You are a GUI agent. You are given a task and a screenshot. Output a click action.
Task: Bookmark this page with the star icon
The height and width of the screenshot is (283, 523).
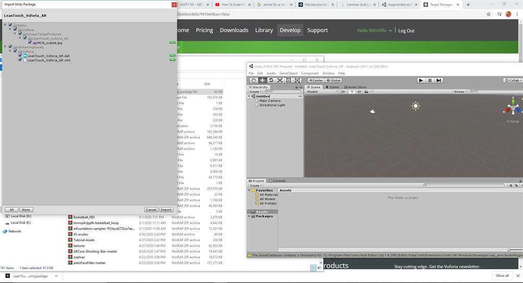pos(489,14)
